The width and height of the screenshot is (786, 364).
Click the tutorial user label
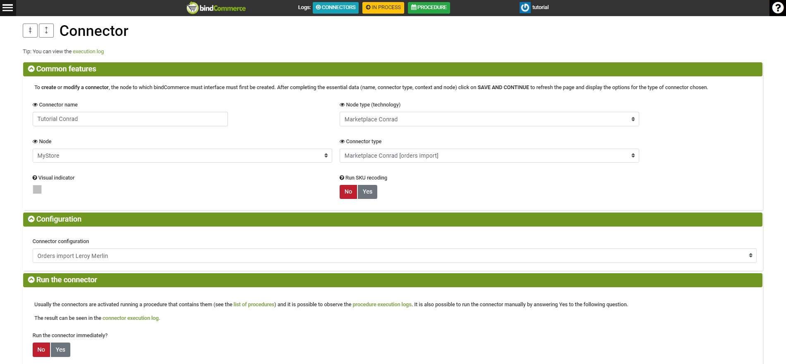coord(540,7)
